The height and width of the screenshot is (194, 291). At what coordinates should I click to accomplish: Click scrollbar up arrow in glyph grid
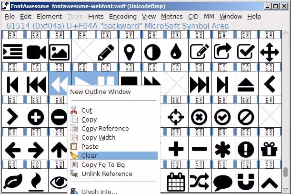coord(286,33)
